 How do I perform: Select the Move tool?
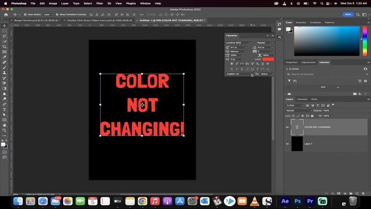(x=4, y=26)
